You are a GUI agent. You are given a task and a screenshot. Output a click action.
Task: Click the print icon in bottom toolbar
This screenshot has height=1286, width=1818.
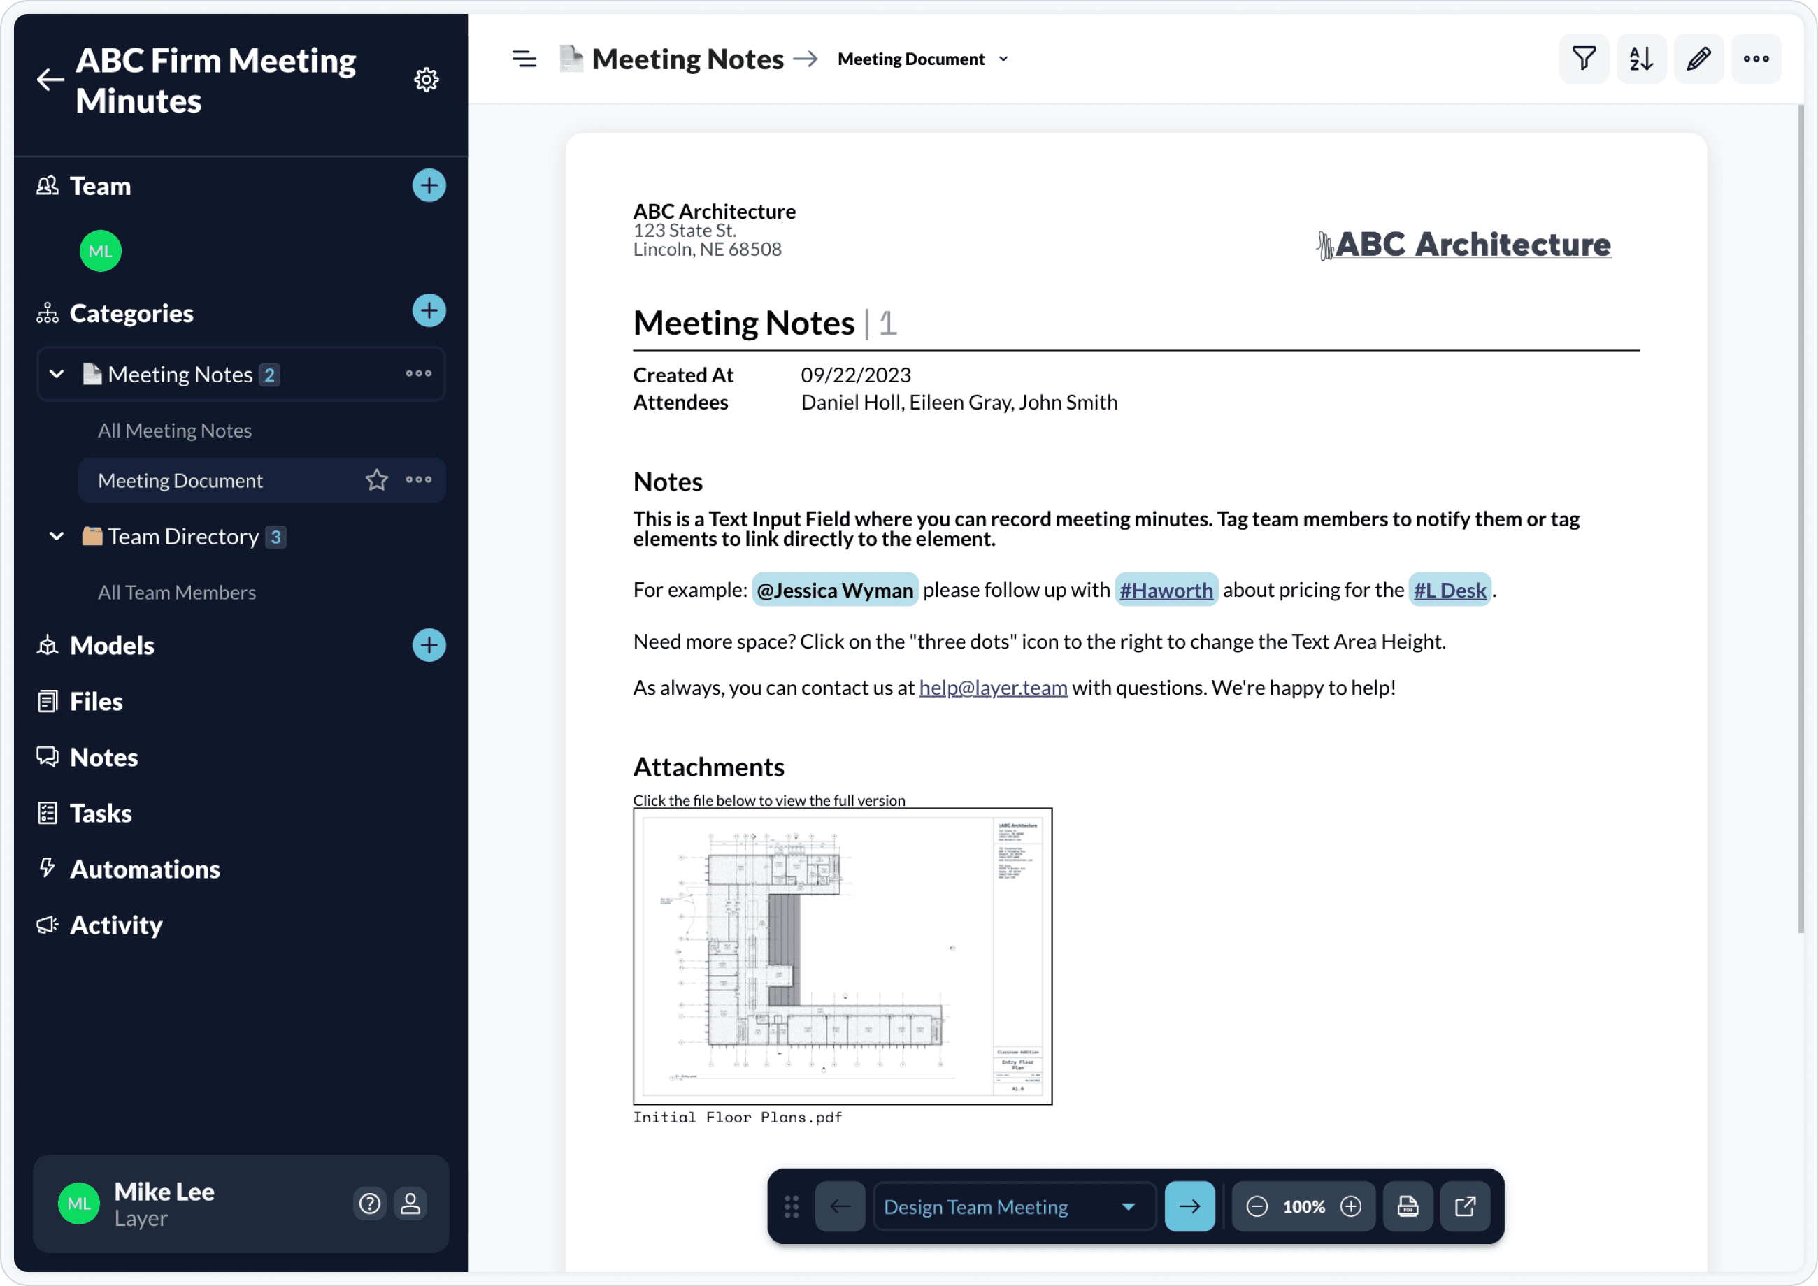point(1409,1206)
